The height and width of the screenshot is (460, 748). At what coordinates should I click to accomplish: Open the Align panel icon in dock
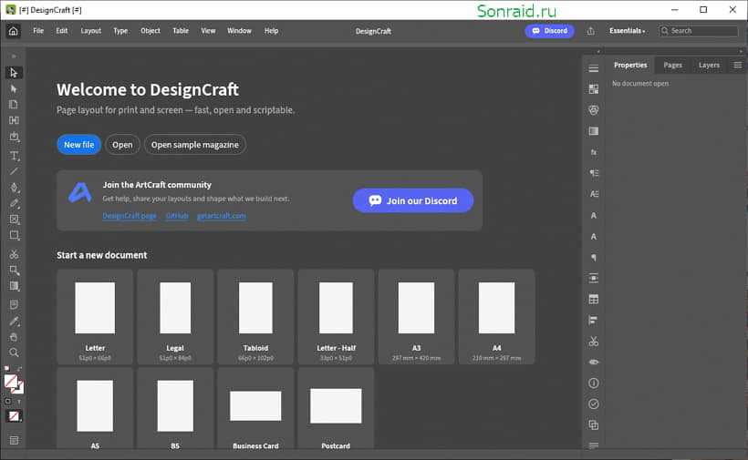[x=594, y=320]
